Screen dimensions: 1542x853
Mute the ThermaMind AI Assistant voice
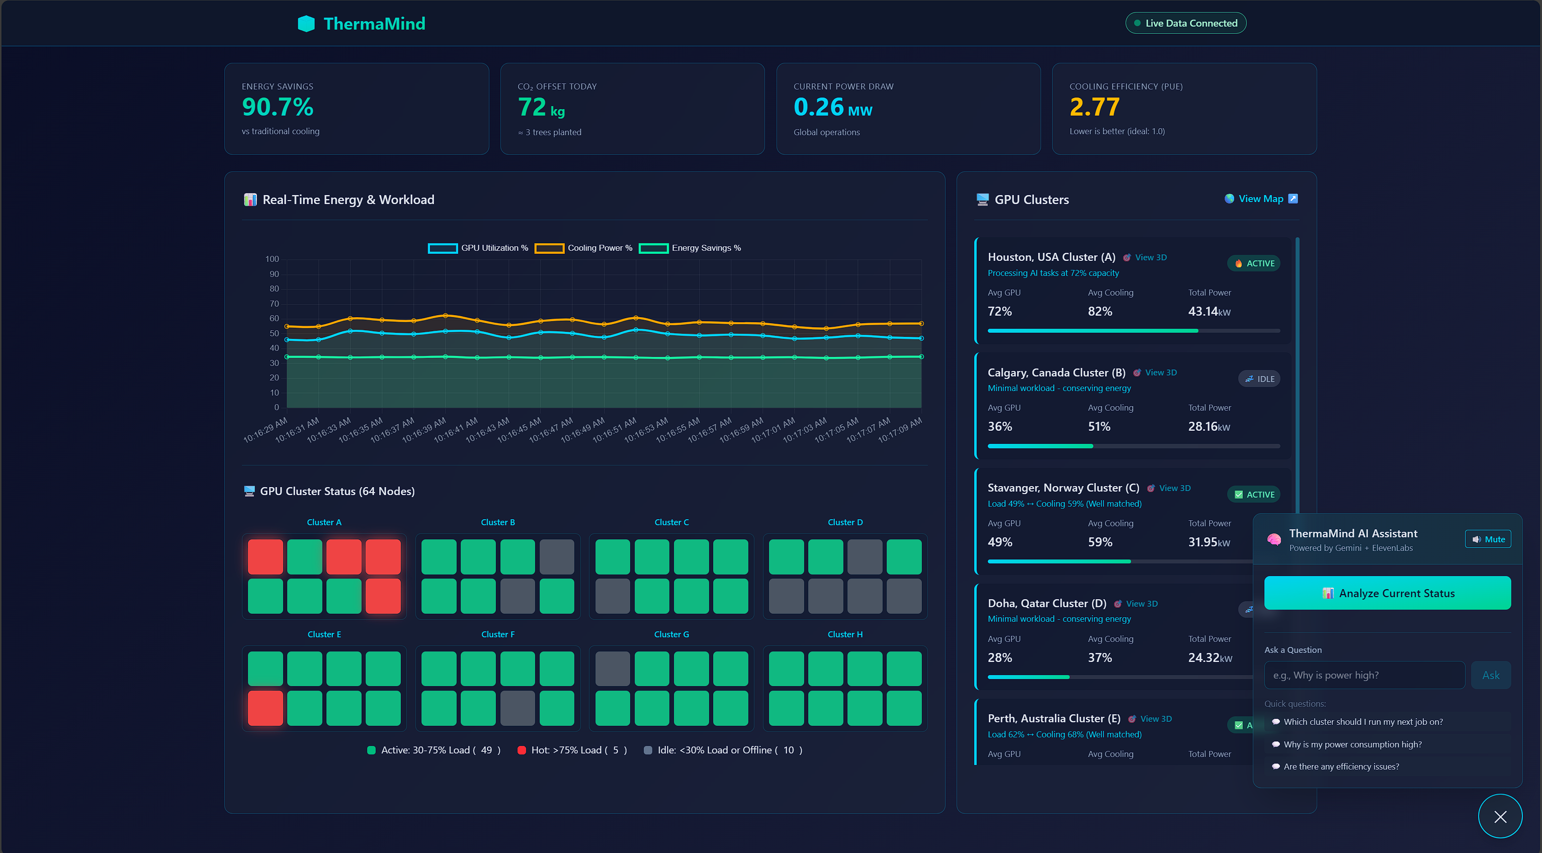click(x=1488, y=539)
